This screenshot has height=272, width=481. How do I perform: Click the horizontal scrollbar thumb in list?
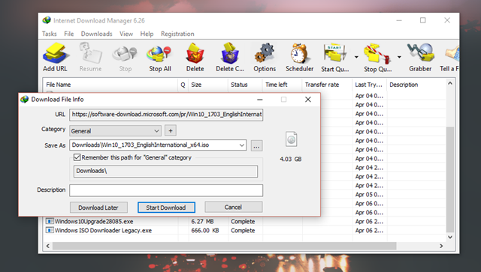(x=224, y=246)
